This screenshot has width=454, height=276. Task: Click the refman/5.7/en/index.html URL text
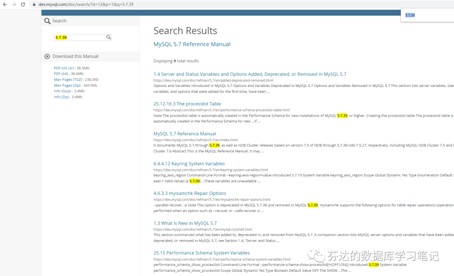195,140
